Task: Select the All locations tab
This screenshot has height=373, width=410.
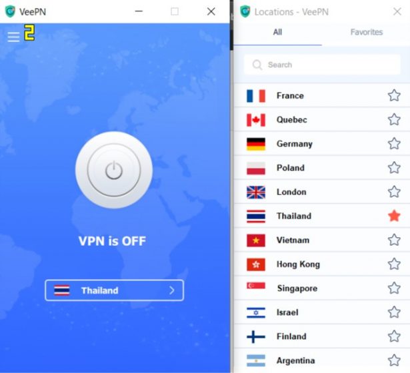Action: click(x=277, y=32)
